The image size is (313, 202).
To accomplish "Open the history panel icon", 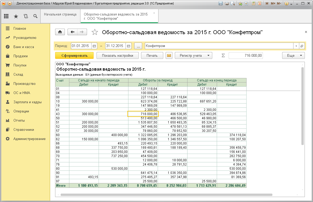I will click(26, 16).
